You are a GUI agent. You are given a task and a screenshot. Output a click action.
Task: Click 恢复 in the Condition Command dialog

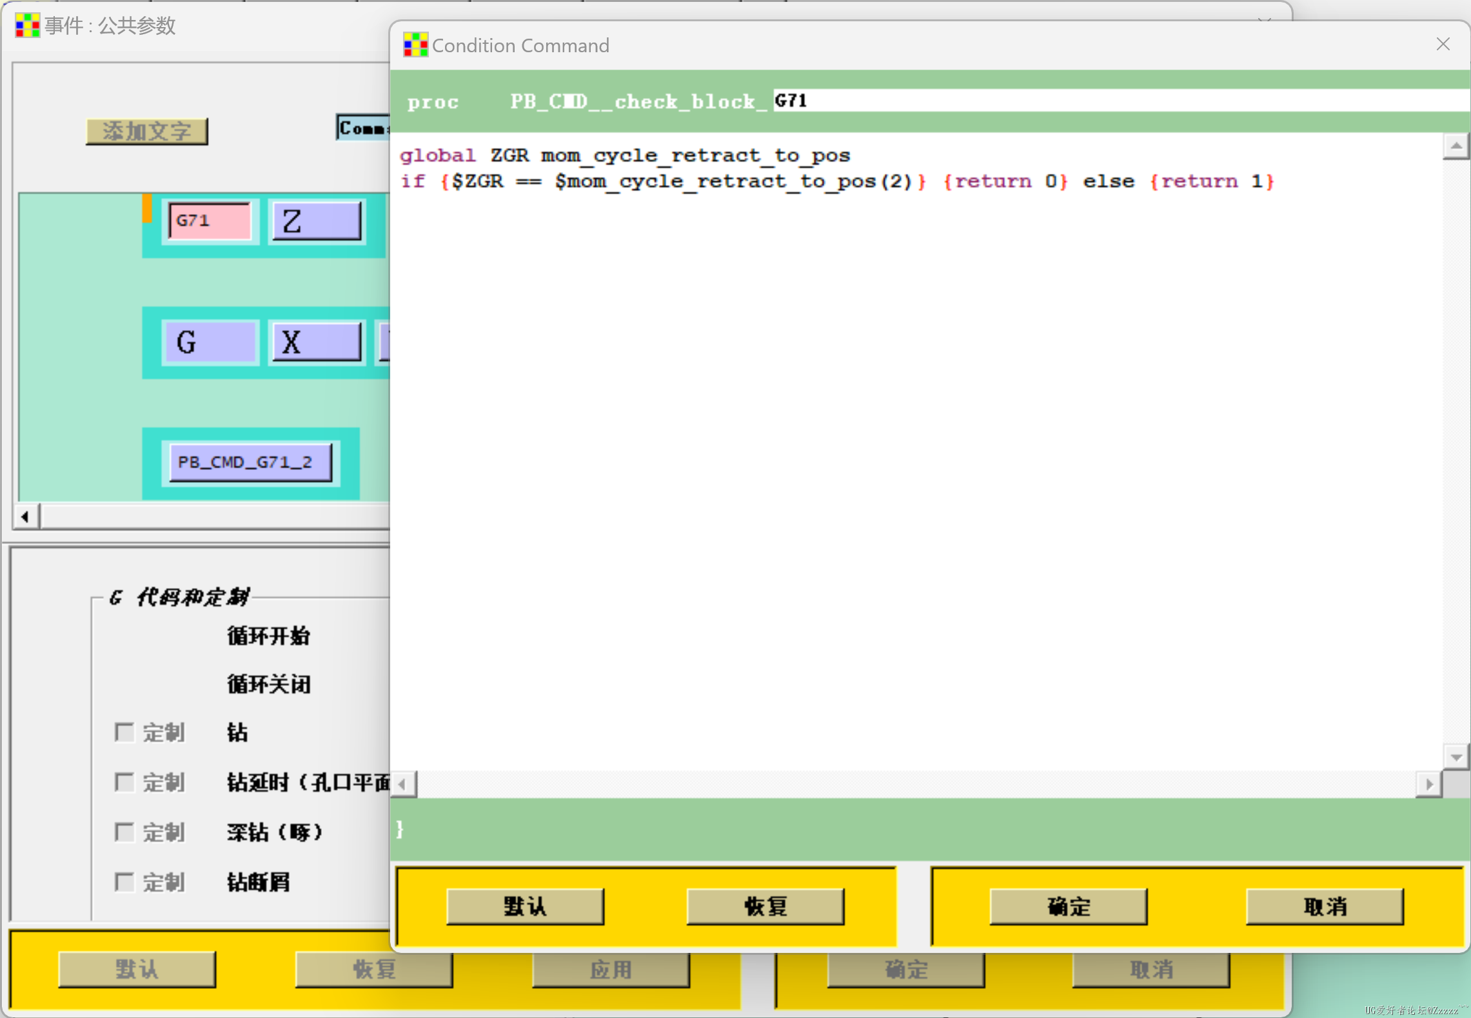765,906
